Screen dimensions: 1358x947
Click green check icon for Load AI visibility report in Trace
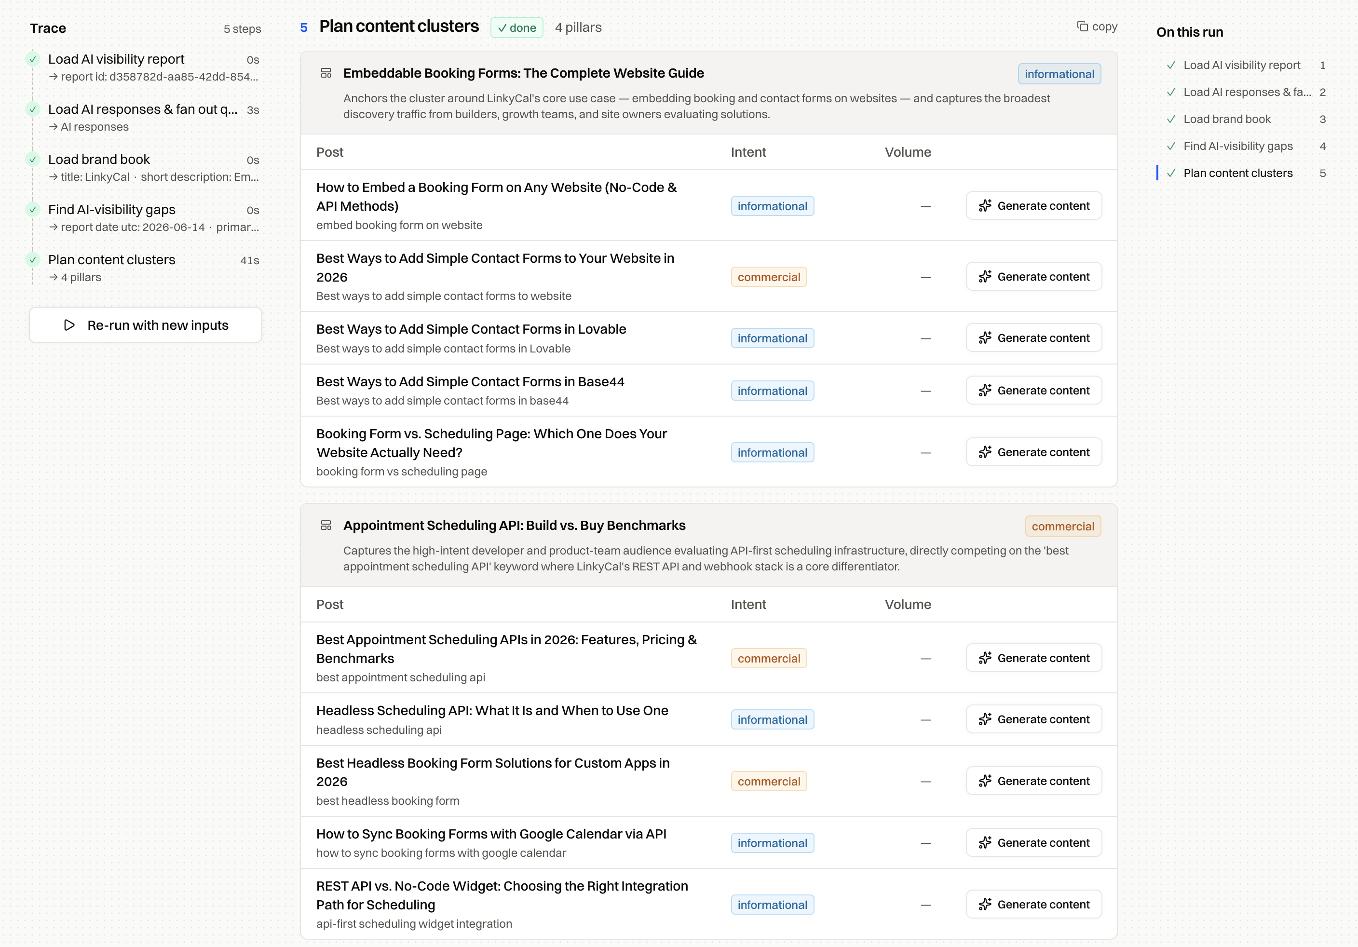pos(33,59)
